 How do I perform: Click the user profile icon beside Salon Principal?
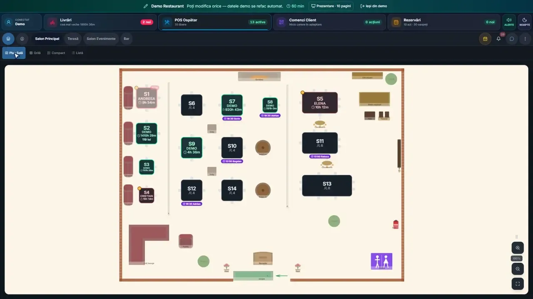click(22, 39)
